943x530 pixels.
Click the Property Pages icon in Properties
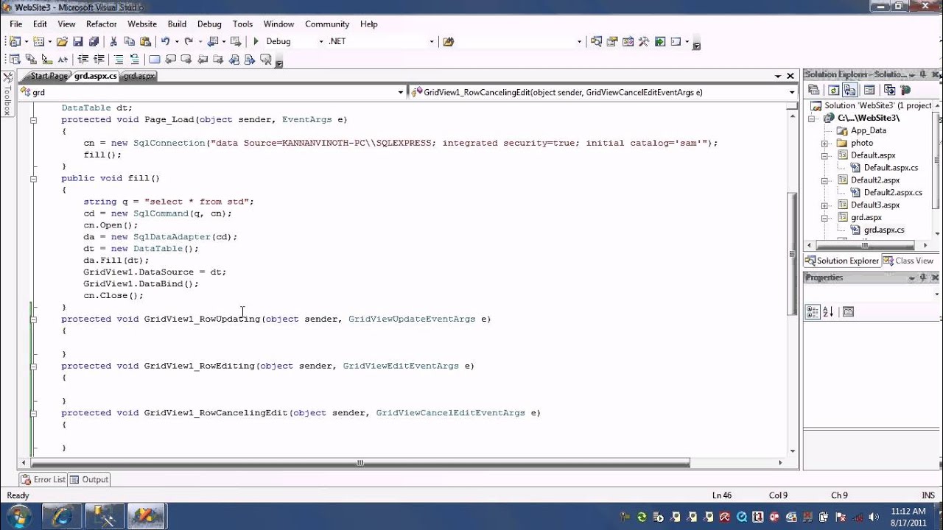[848, 312]
